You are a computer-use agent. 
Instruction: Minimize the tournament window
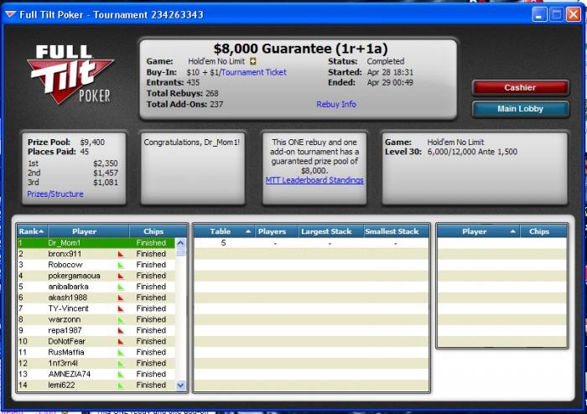click(539, 15)
